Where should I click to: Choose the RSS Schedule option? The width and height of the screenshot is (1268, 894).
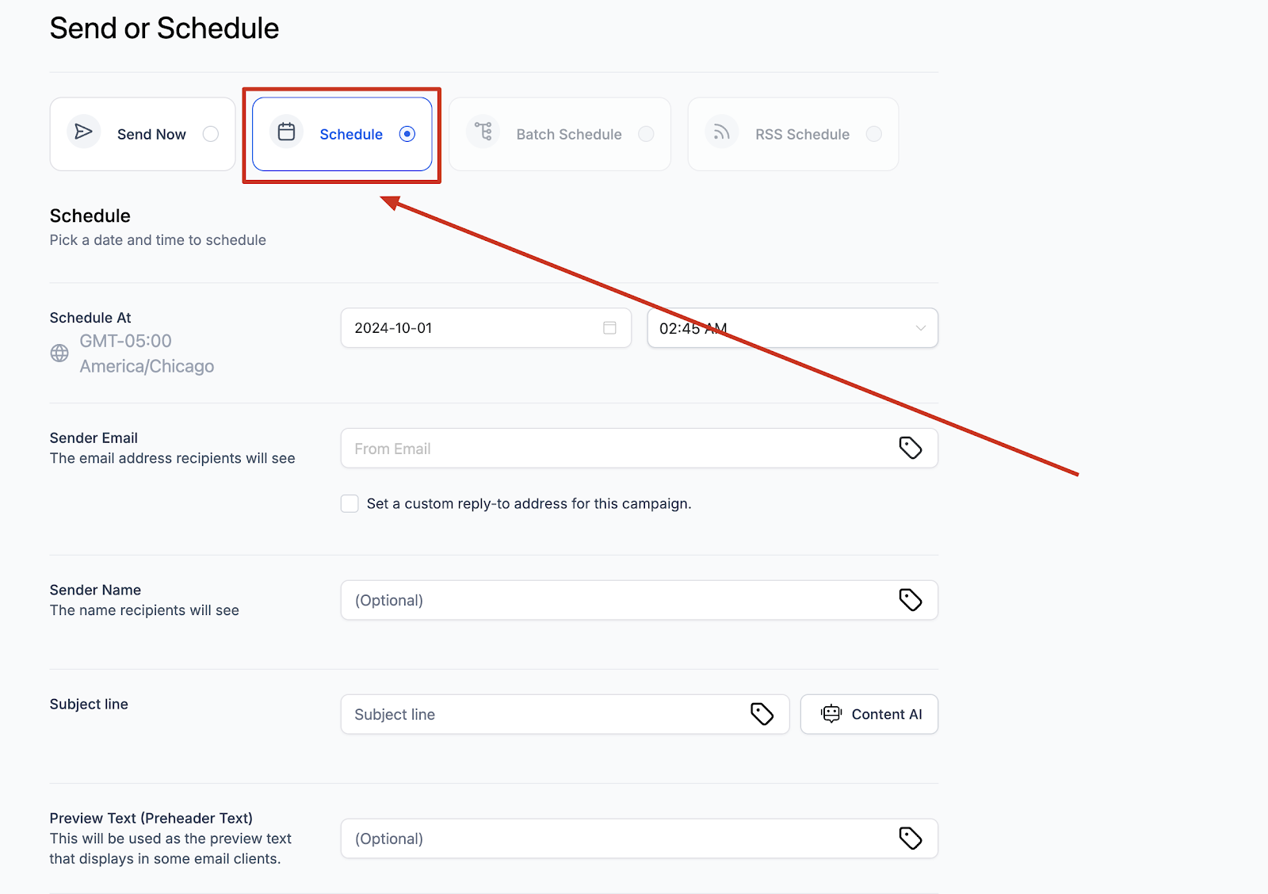(793, 134)
